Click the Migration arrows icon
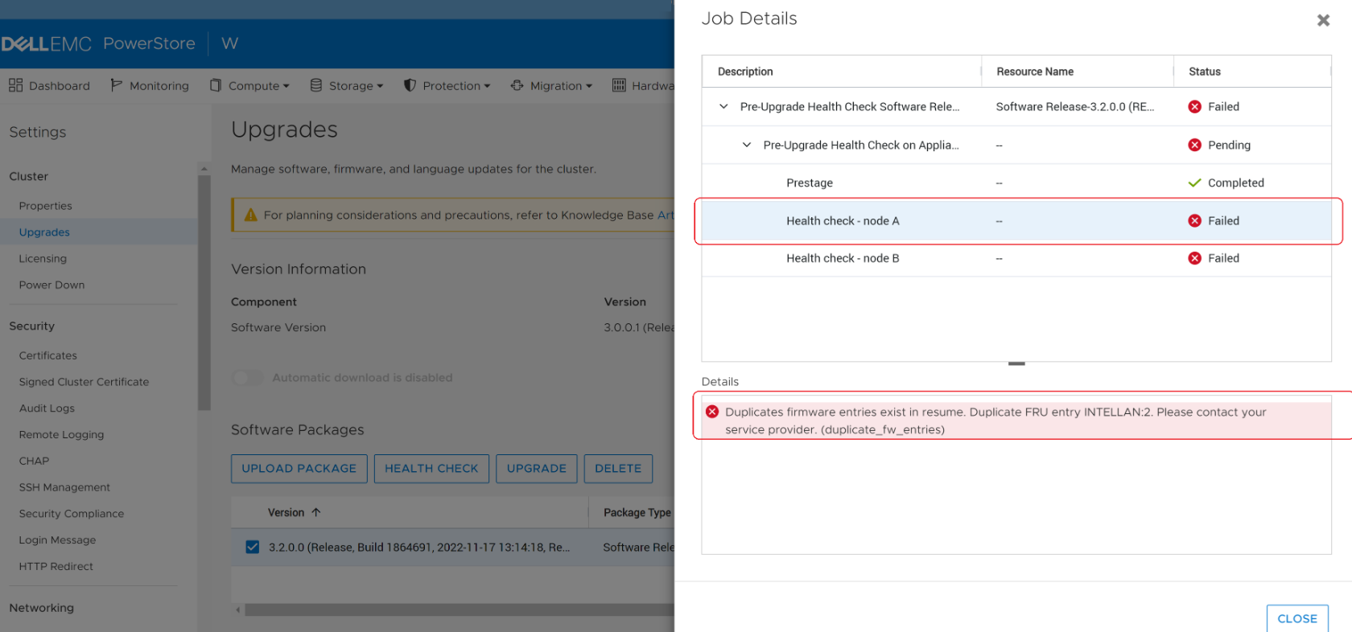Viewport: 1352px width, 632px height. tap(517, 85)
